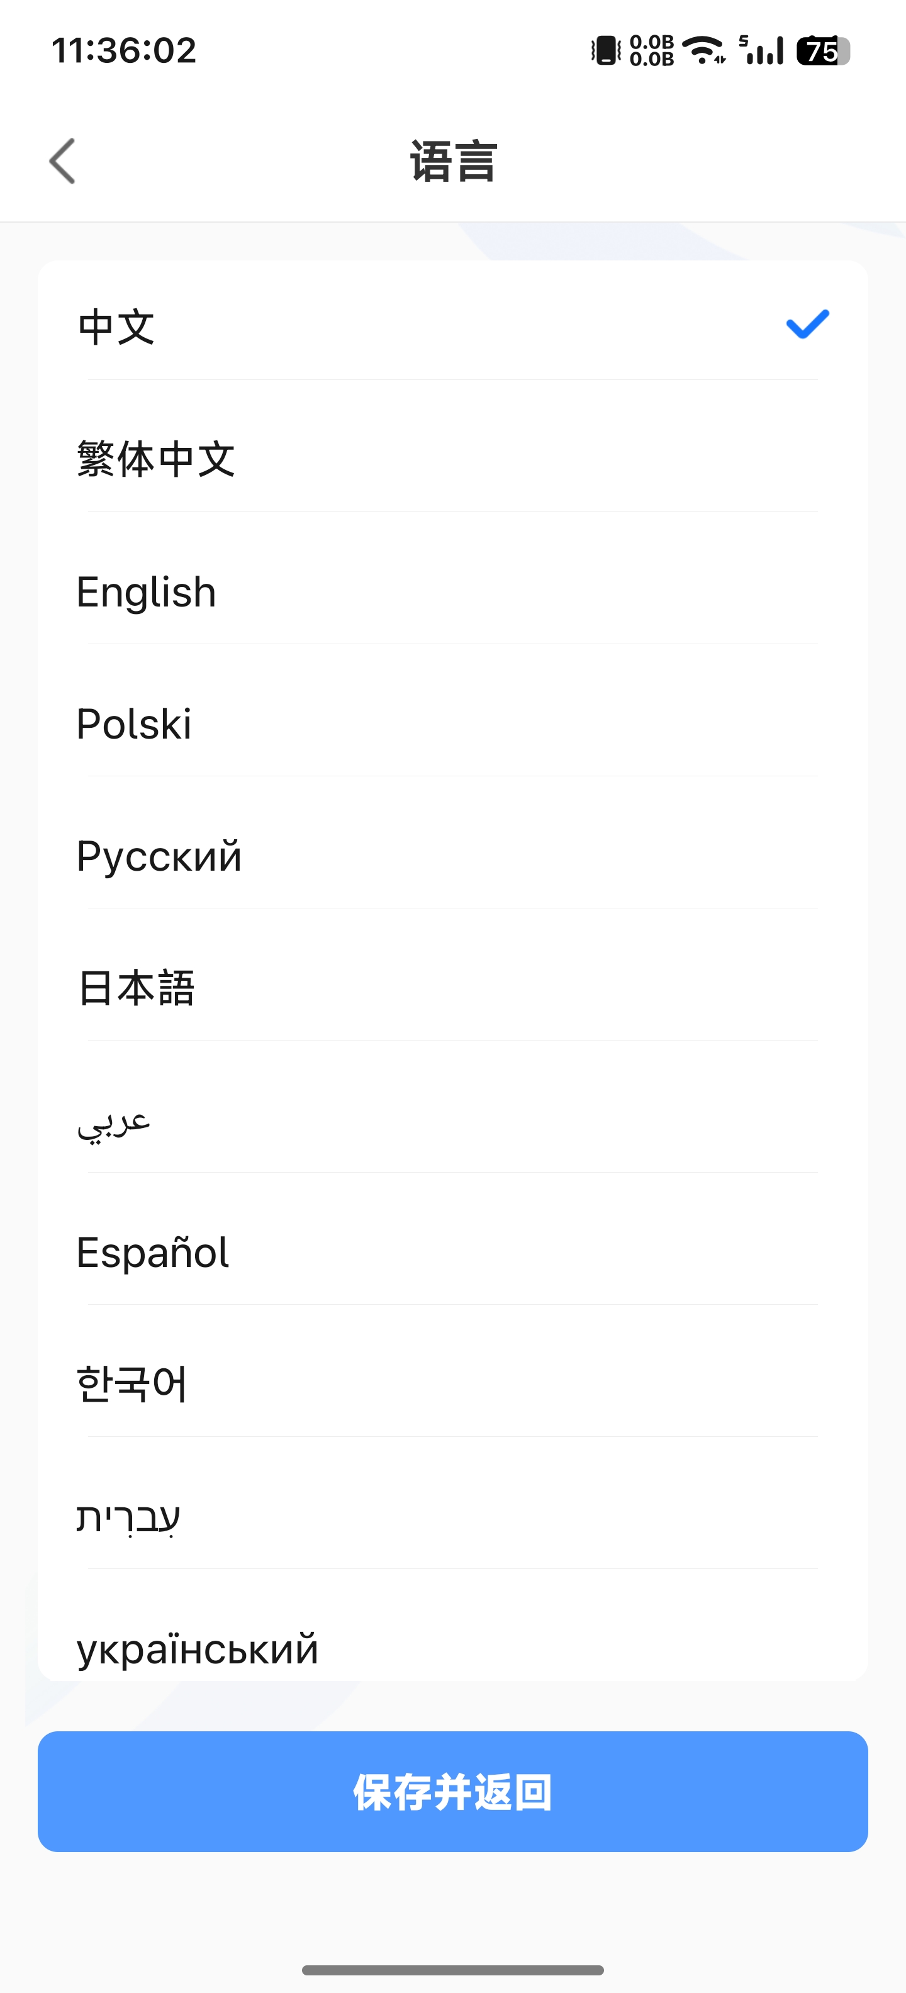Viewport: 906px width, 1993px height.
Task: Choose 한국어 from the list
Action: click(131, 1384)
